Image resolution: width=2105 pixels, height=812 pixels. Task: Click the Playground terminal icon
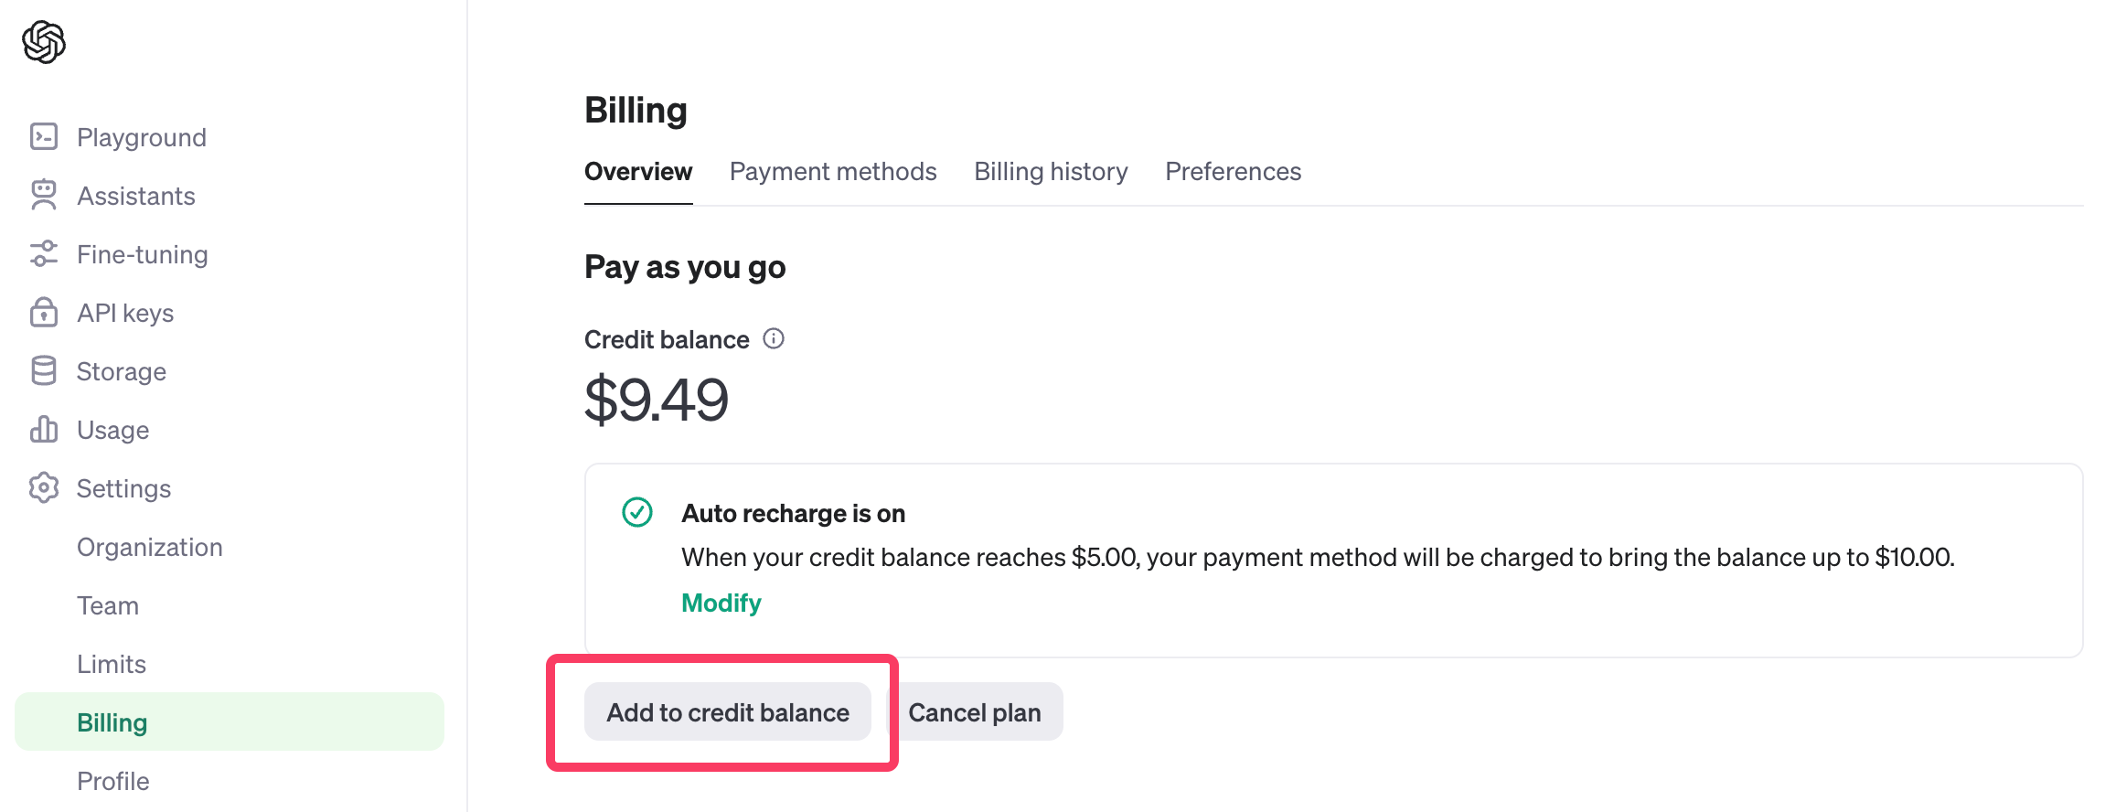[x=44, y=137]
